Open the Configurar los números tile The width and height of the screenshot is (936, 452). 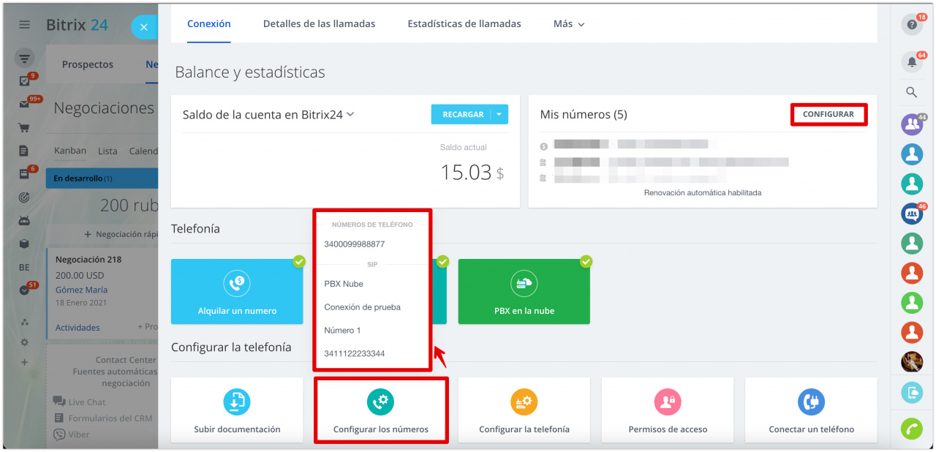pyautogui.click(x=380, y=410)
